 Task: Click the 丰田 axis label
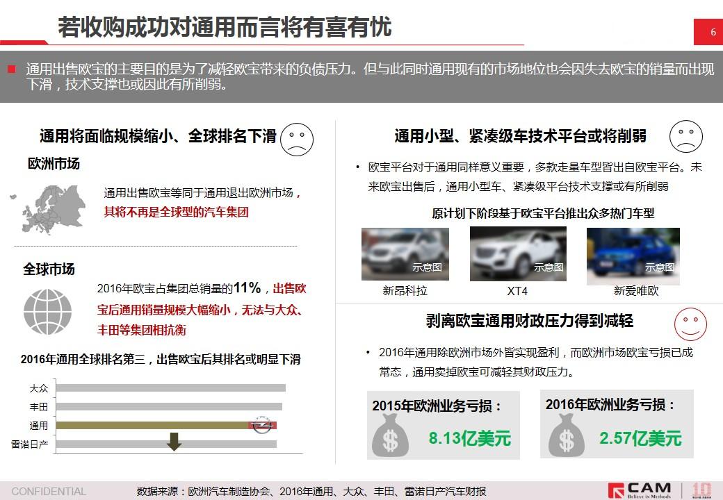point(39,407)
